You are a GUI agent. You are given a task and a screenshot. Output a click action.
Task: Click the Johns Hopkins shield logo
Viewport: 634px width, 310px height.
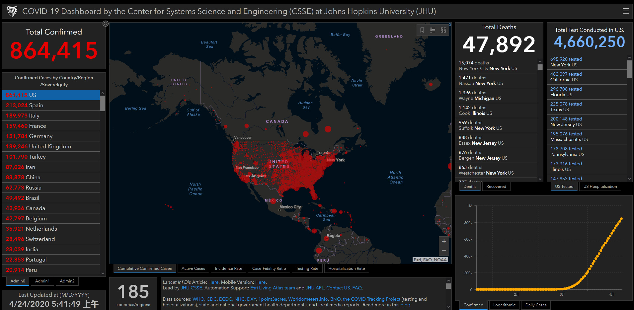point(12,11)
